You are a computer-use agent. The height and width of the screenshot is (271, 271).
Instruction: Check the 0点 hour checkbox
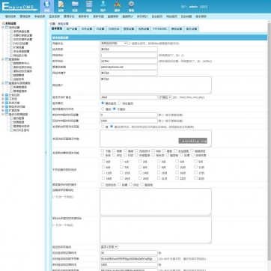click(103, 161)
